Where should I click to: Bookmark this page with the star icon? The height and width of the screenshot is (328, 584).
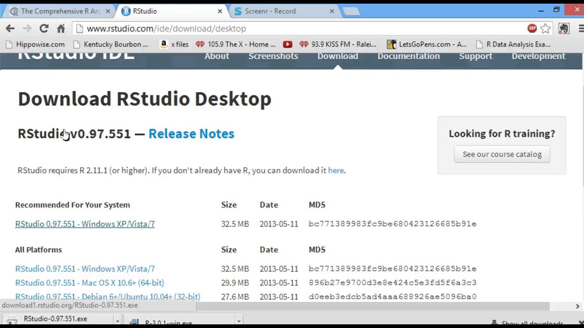coord(545,28)
